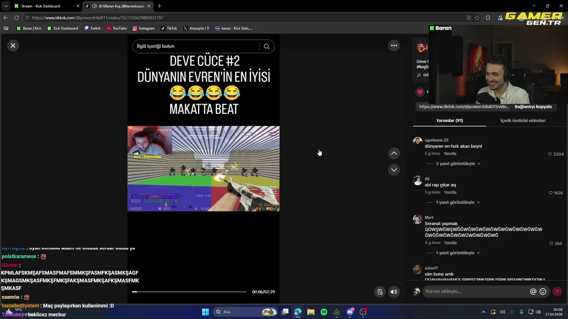The height and width of the screenshot is (319, 568).
Task: Open the Twitch bookmark
Action: click(92, 28)
